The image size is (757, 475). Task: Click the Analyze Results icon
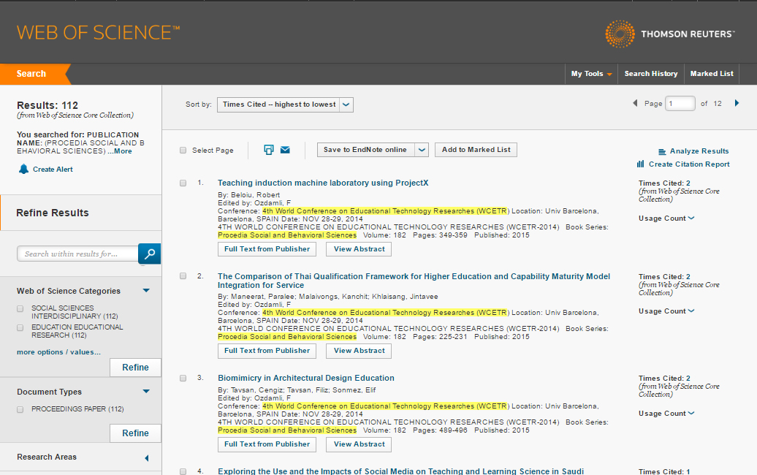click(x=662, y=151)
